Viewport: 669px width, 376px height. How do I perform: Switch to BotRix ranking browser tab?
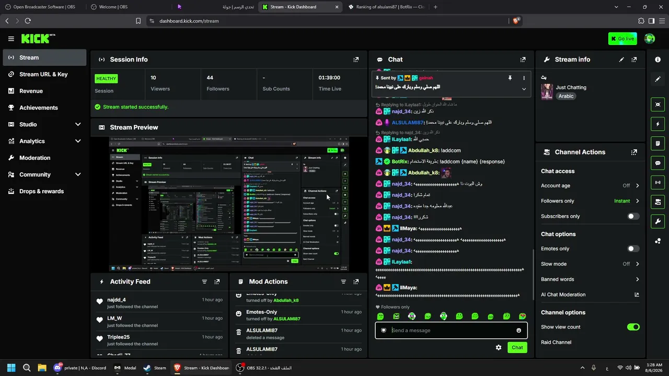(387, 7)
